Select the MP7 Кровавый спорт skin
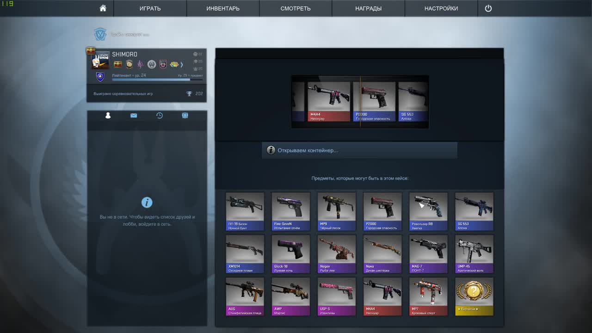The width and height of the screenshot is (592, 333). point(428,296)
